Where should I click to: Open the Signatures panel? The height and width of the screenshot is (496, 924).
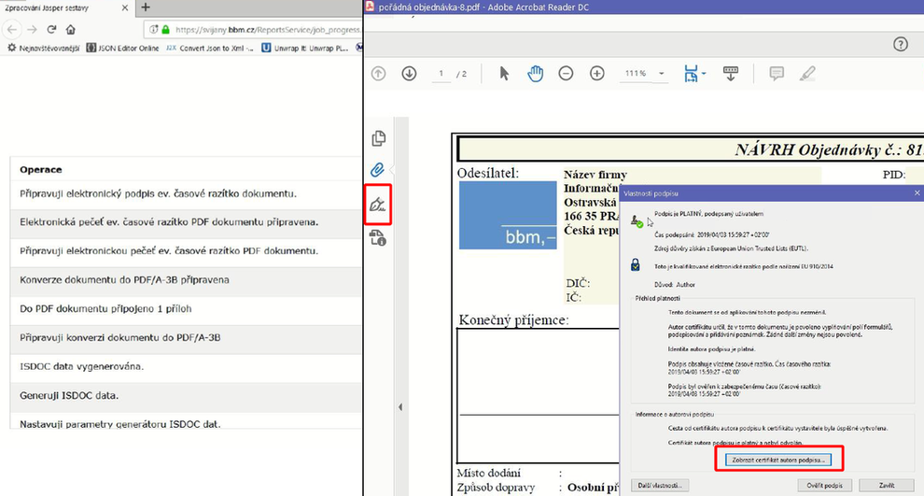click(378, 205)
